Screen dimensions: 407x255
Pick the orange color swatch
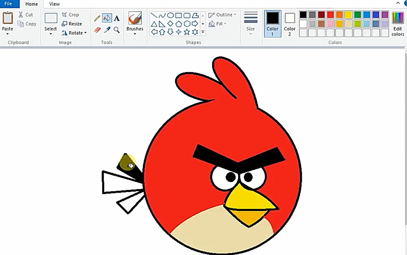point(339,15)
